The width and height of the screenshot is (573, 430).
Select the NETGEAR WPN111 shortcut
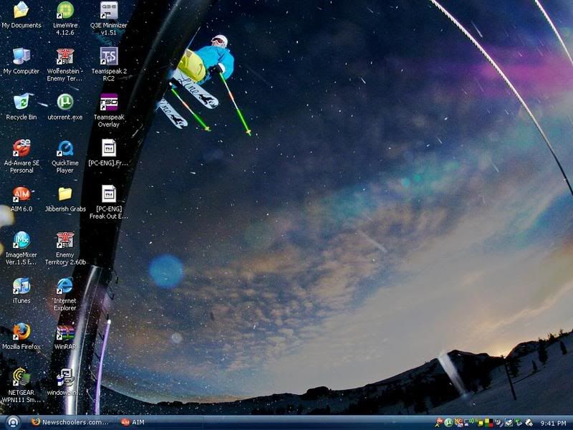click(x=21, y=378)
